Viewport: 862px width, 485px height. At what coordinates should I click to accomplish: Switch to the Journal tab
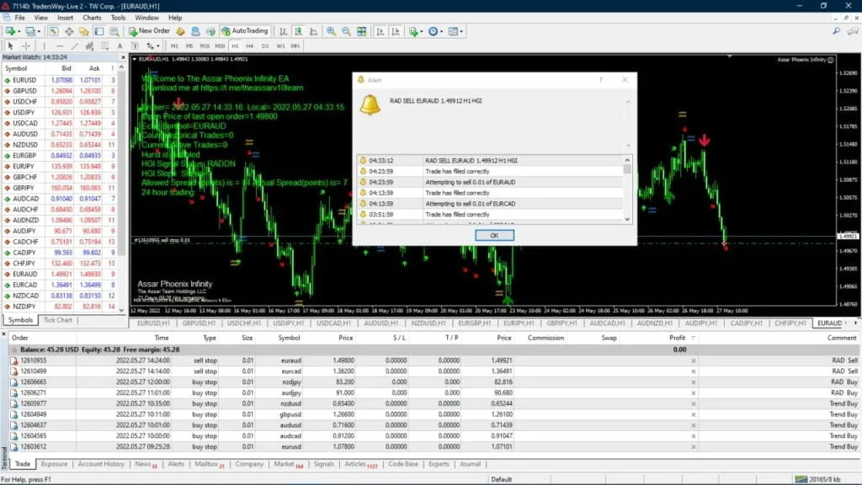point(470,464)
